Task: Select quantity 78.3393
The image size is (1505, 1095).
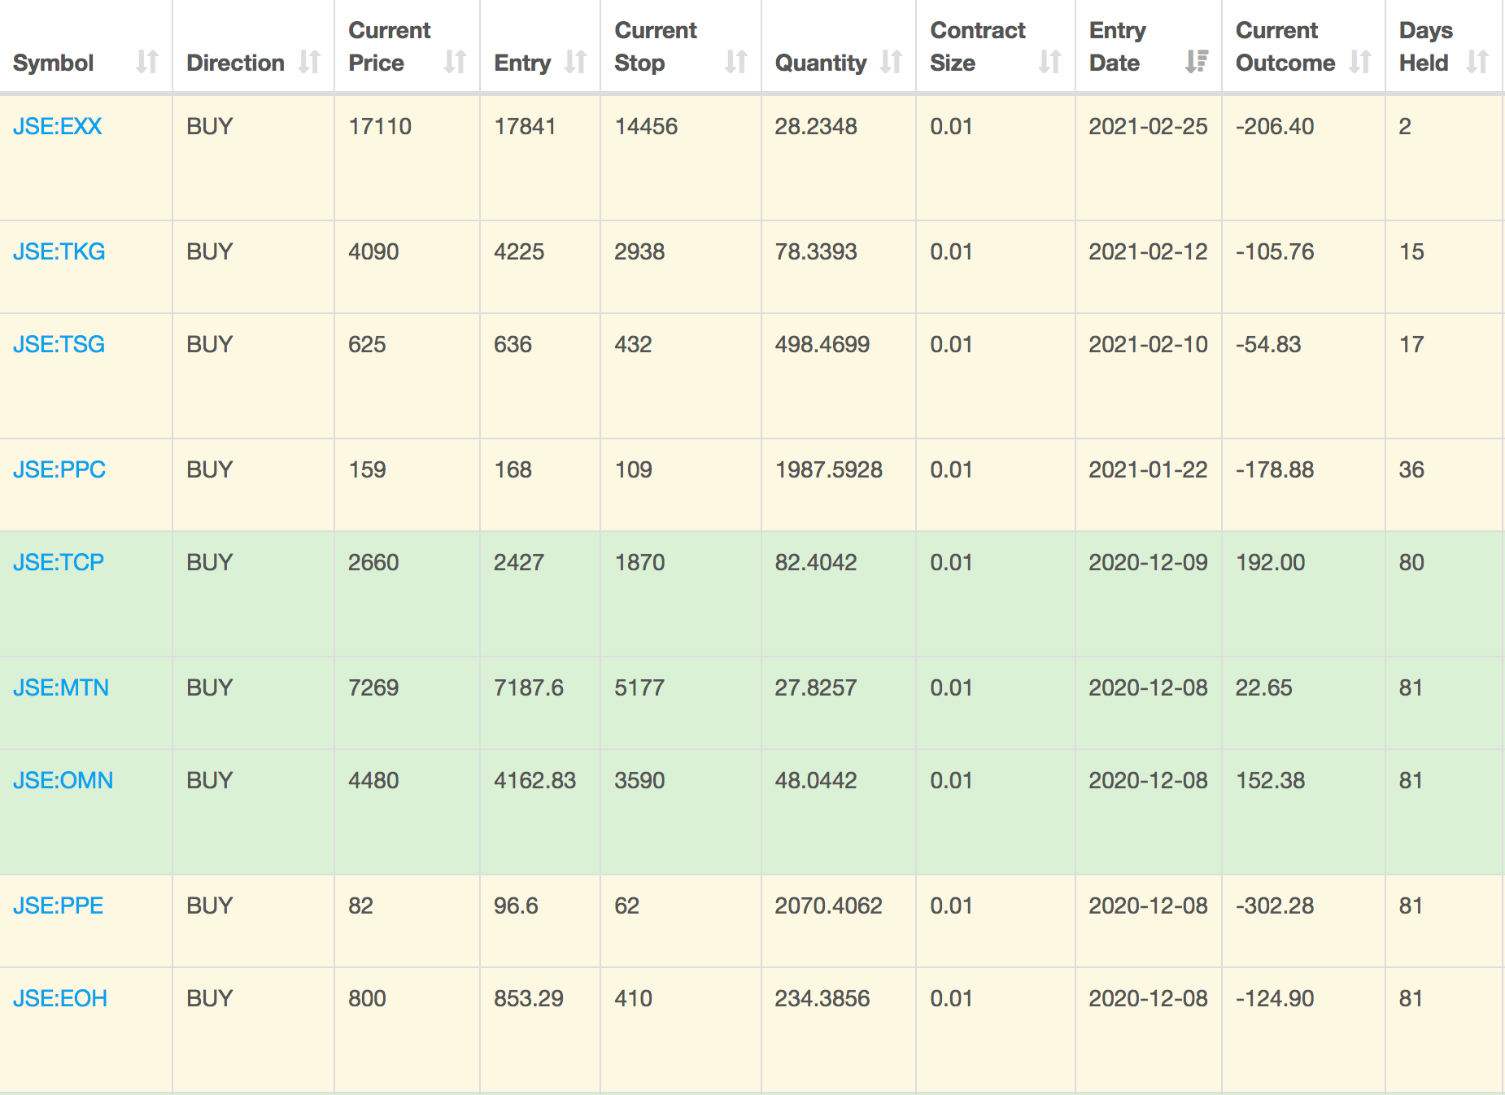Action: [x=816, y=251]
